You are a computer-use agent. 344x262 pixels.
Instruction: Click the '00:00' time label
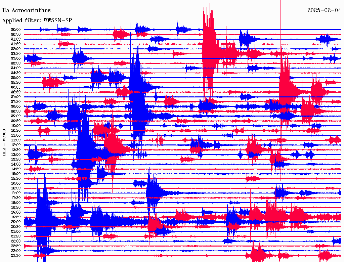coord(15,30)
